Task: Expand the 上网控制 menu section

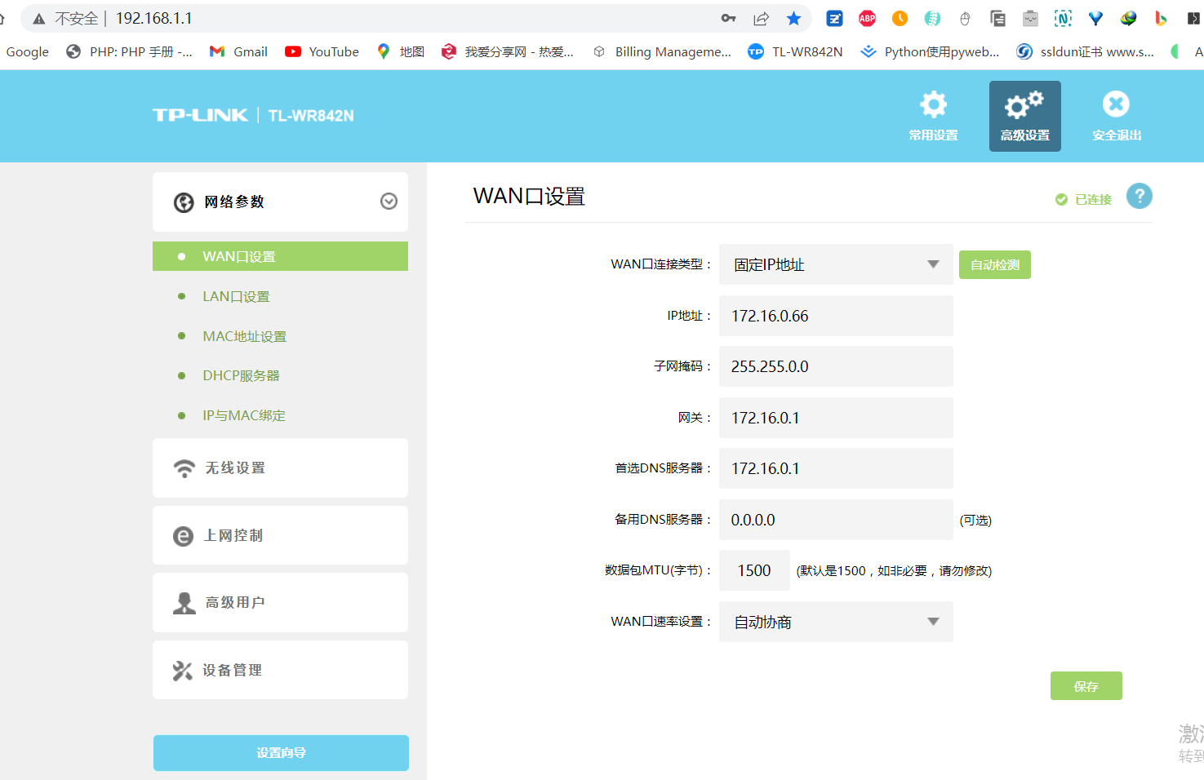Action: tap(280, 535)
